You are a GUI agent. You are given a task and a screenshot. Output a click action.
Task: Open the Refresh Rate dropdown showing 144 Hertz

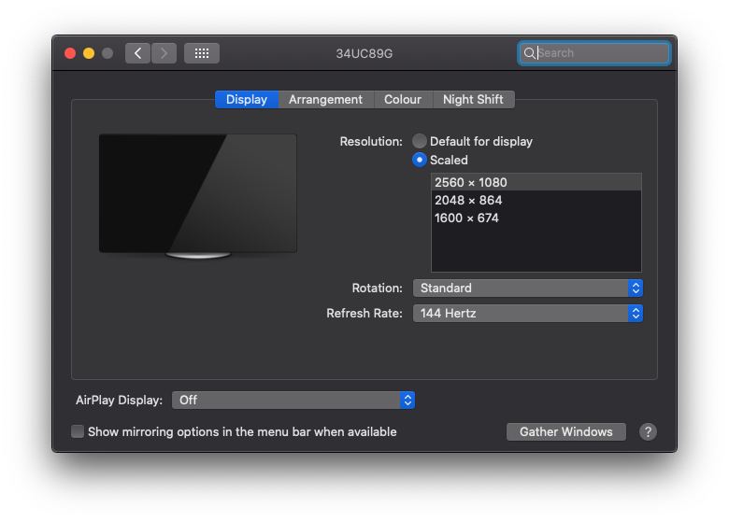[528, 314]
